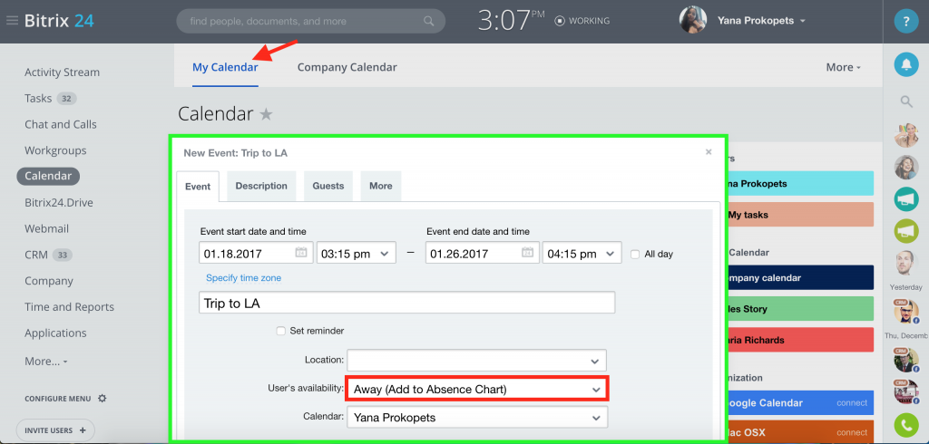The width and height of the screenshot is (929, 444).
Task: Click the right sidebar search magnifier
Action: point(906,101)
